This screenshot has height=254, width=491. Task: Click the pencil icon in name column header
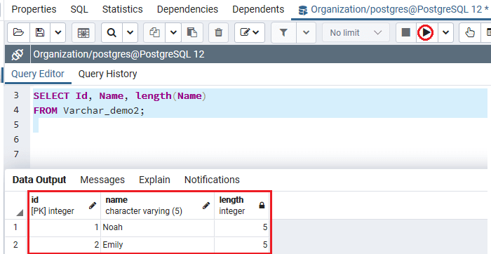point(206,206)
